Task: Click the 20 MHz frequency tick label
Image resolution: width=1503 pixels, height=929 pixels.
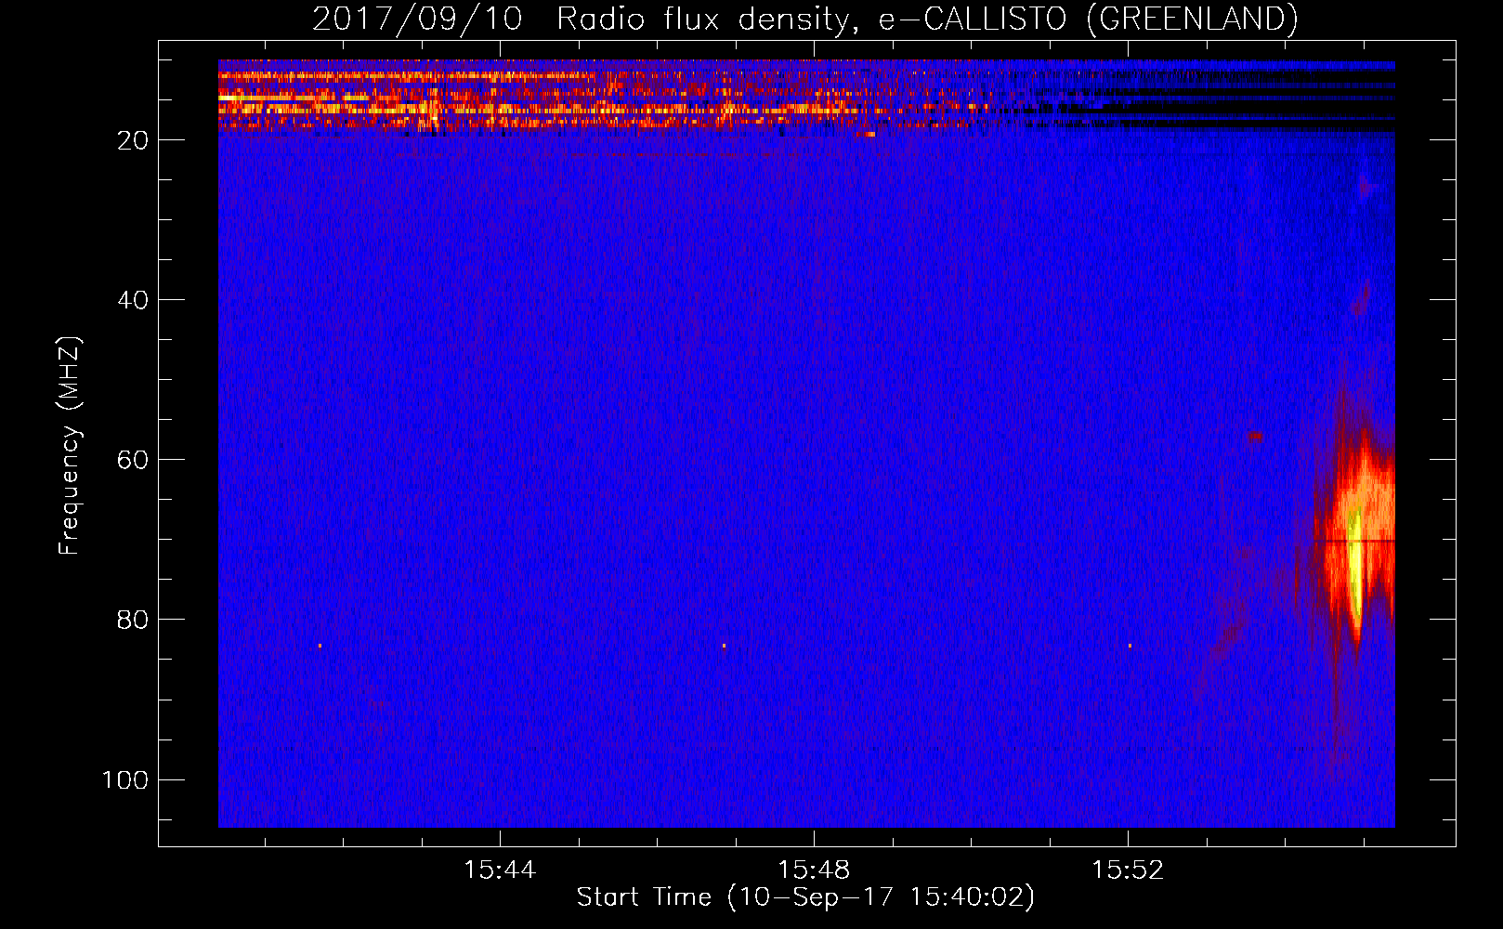Action: click(x=133, y=140)
